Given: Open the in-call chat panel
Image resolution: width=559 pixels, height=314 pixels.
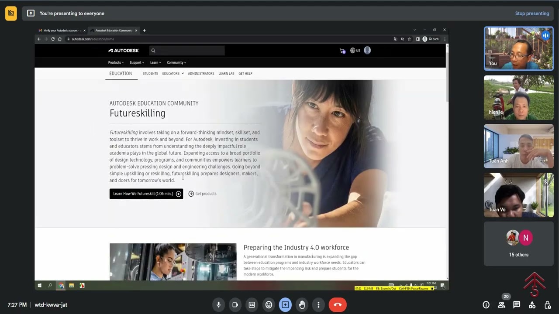Looking at the screenshot, I should [517, 305].
